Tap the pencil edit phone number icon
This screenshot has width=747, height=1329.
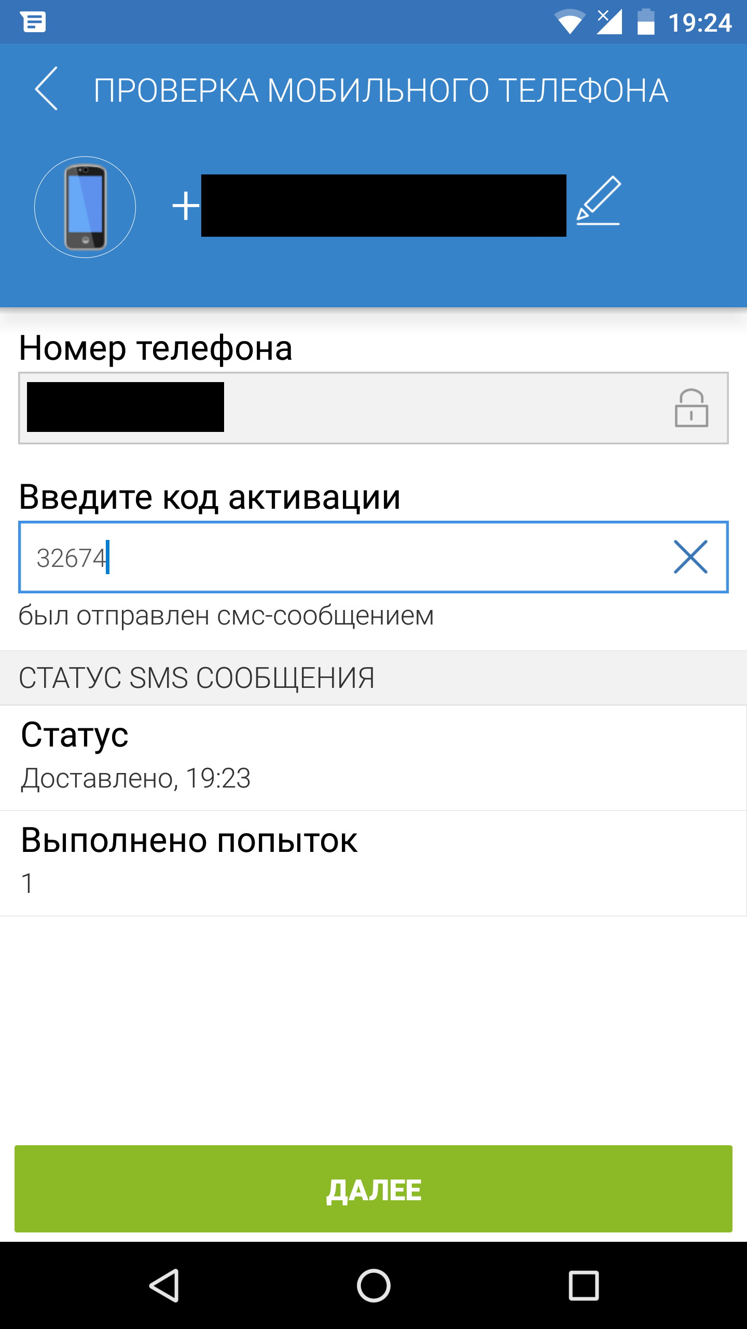[599, 201]
